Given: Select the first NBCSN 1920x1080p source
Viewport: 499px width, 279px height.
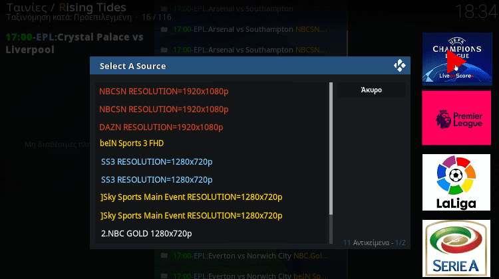Looking at the screenshot, I should click(164, 91).
